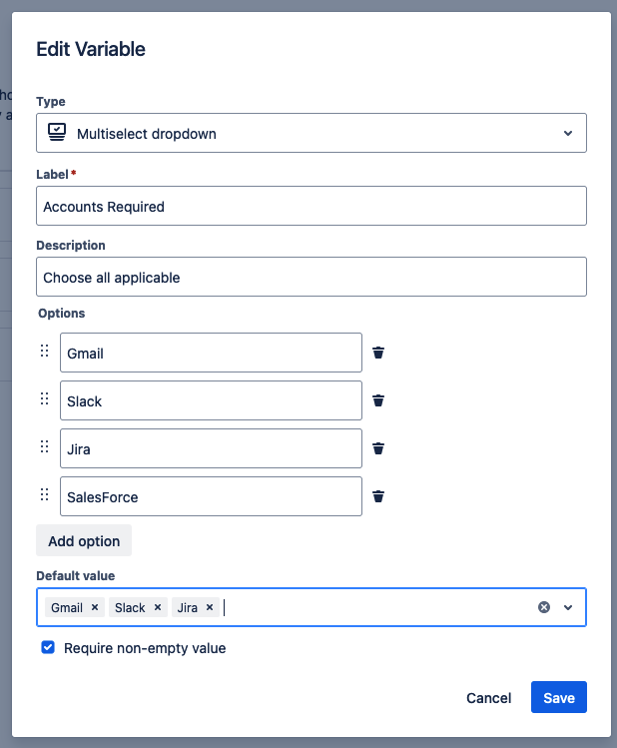
Task: Click the drag handle beside SalesForce option
Action: pos(44,495)
